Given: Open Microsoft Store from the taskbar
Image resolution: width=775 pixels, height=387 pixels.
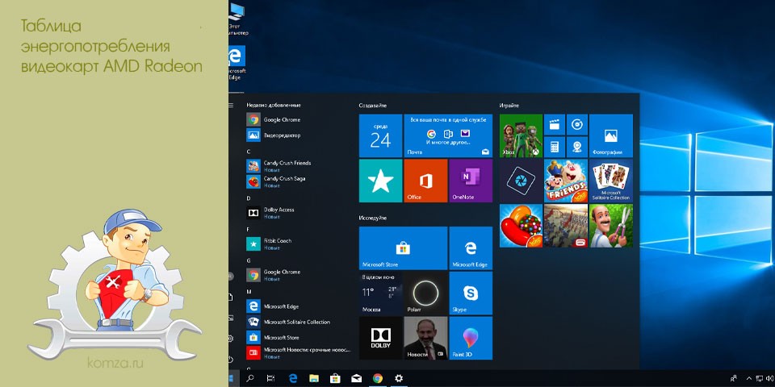Looking at the screenshot, I should point(335,379).
